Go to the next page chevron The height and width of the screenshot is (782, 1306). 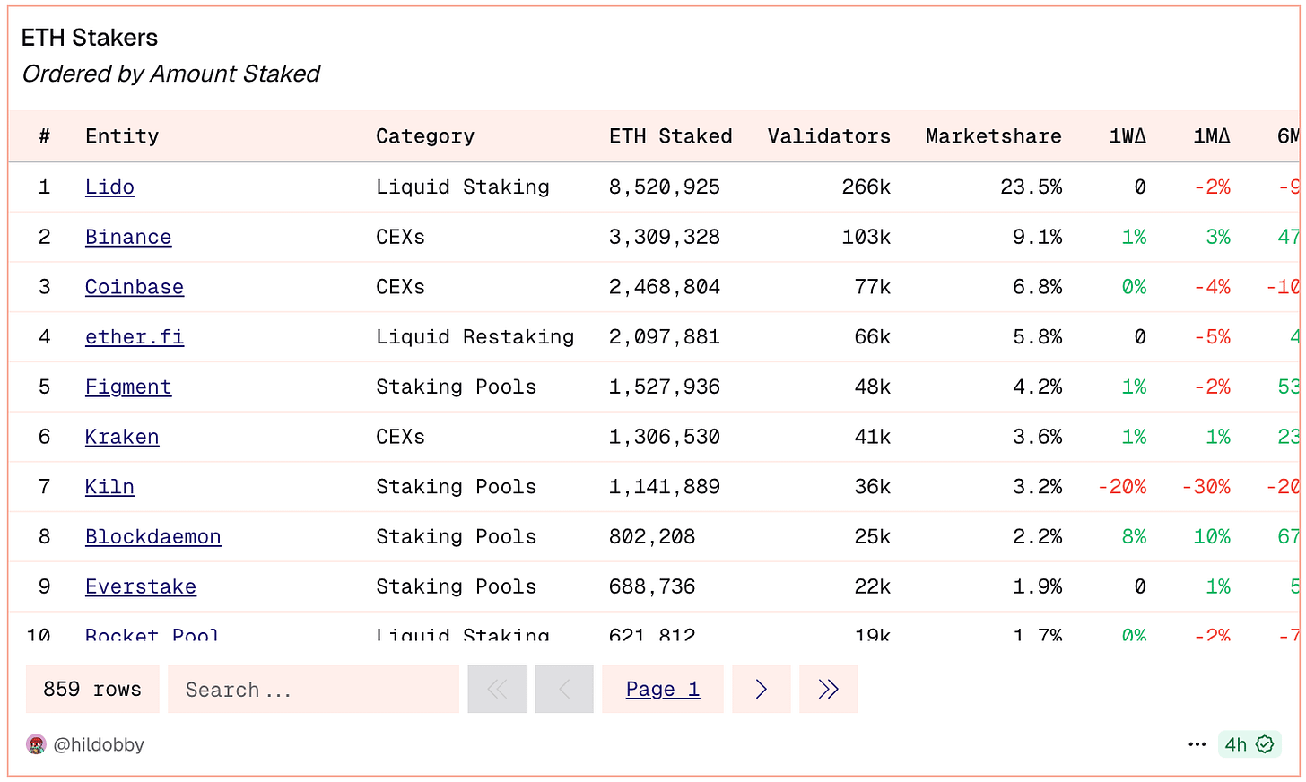[762, 689]
